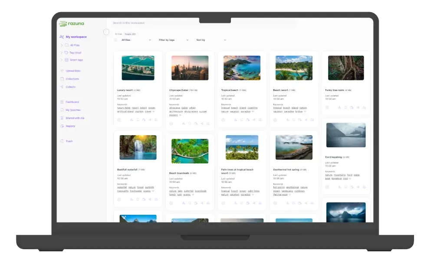
Task: Click the Shared with me icon
Action: tap(62, 118)
